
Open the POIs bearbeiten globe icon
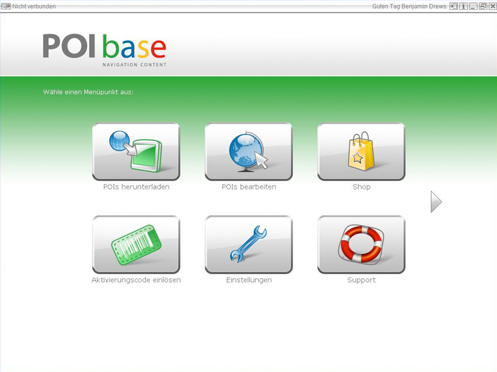pyautogui.click(x=248, y=151)
